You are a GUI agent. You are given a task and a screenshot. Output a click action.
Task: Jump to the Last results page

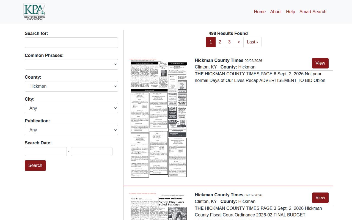pyautogui.click(x=252, y=42)
